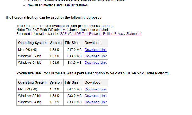Open SAP Web IDE Trial Privacy Statement link
This screenshot has width=192, height=115.
click(101, 34)
